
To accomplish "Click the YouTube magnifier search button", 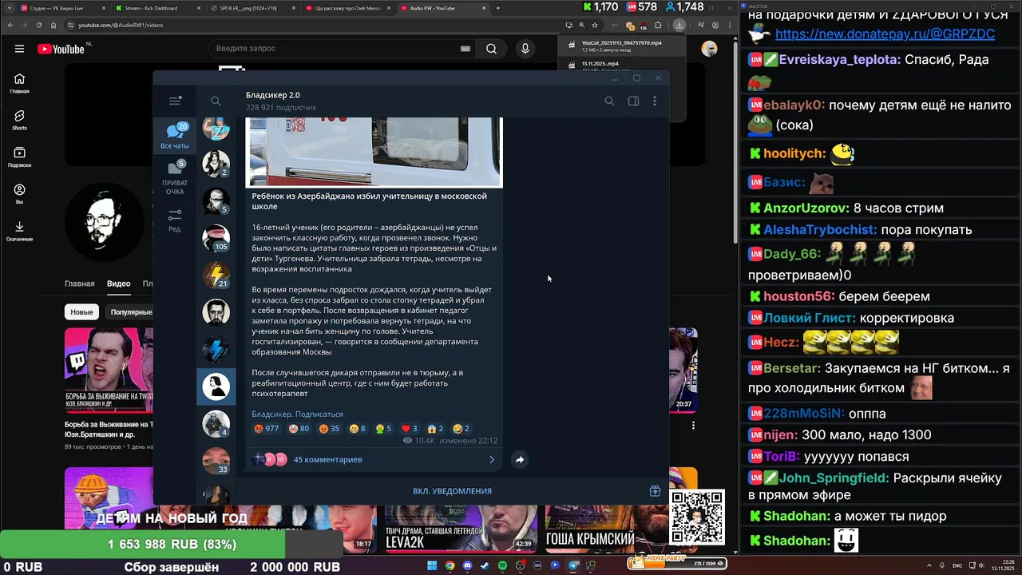I will click(491, 49).
